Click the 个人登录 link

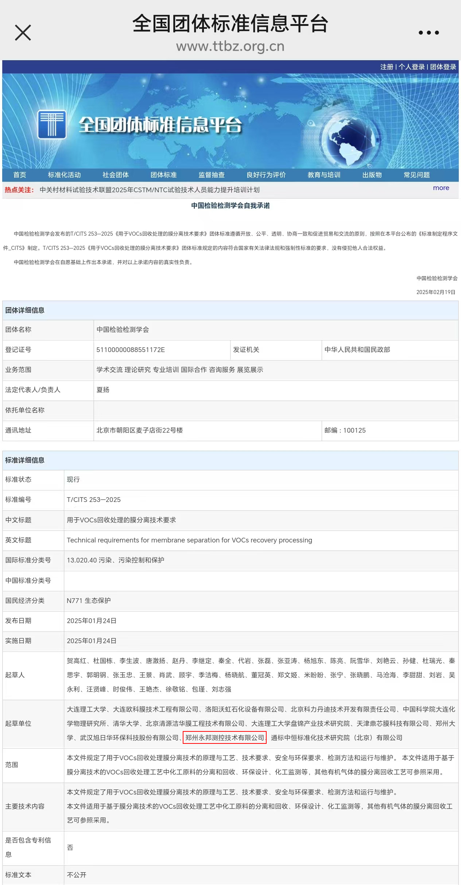point(411,67)
